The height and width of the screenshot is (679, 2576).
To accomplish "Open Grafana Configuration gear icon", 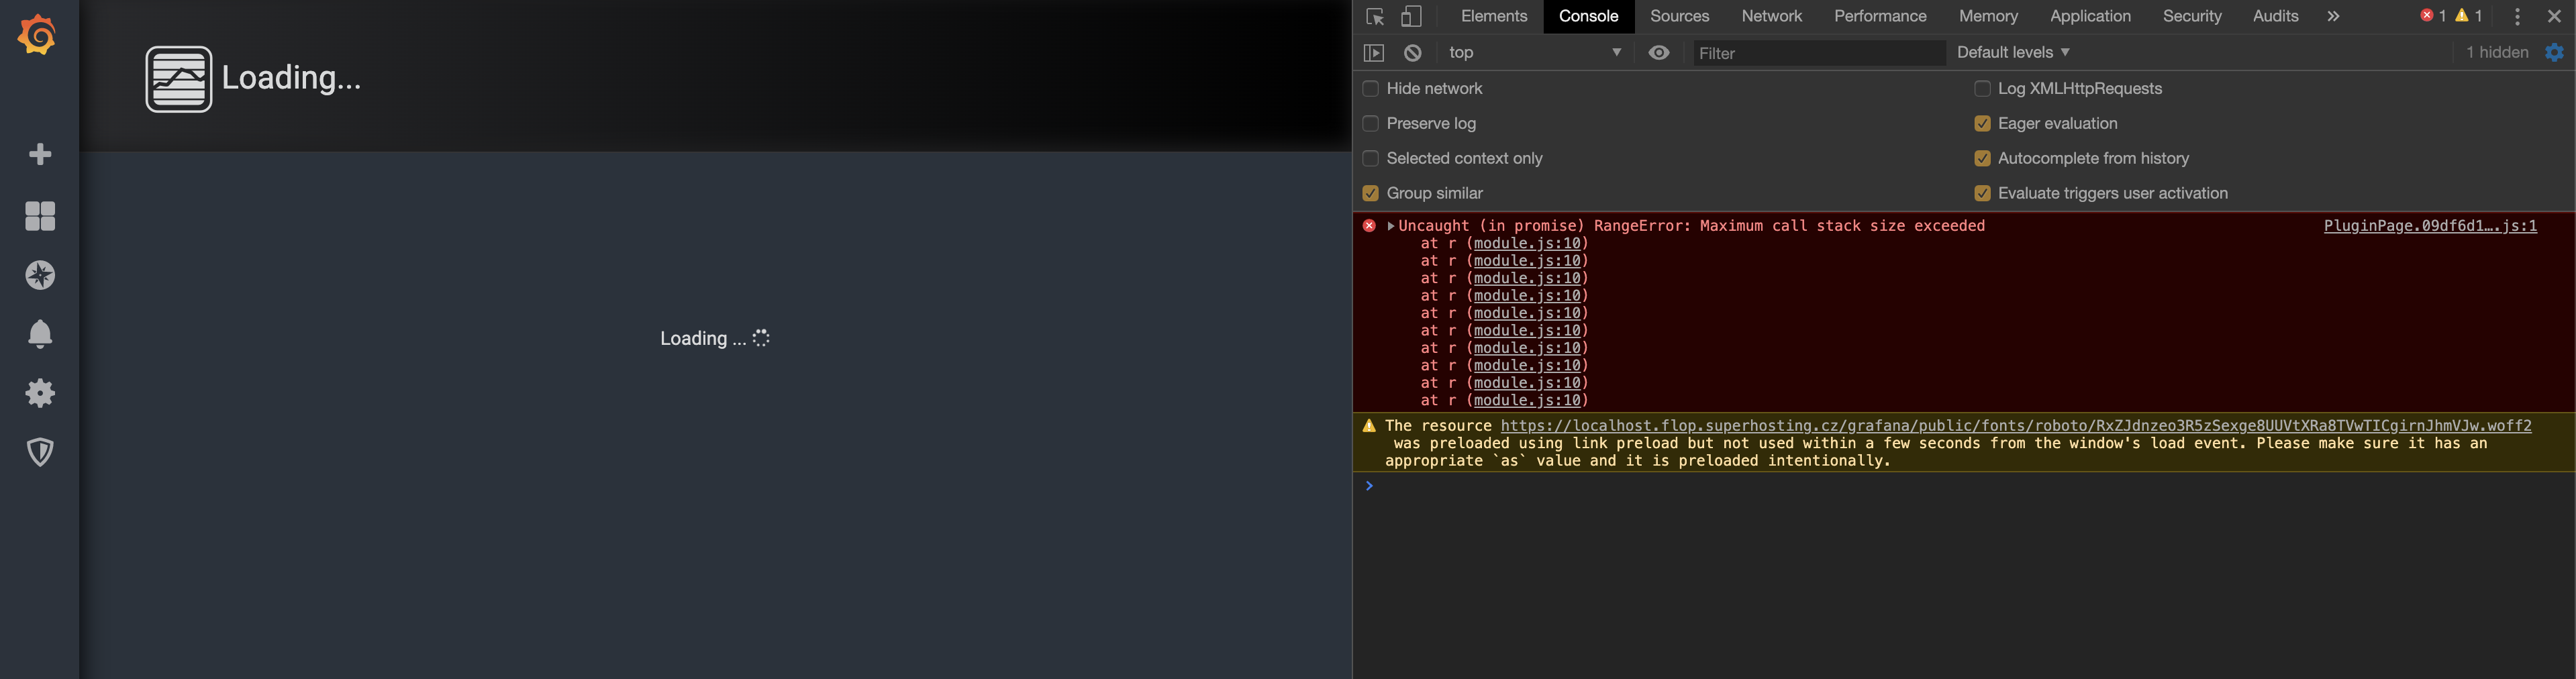I will 39,393.
